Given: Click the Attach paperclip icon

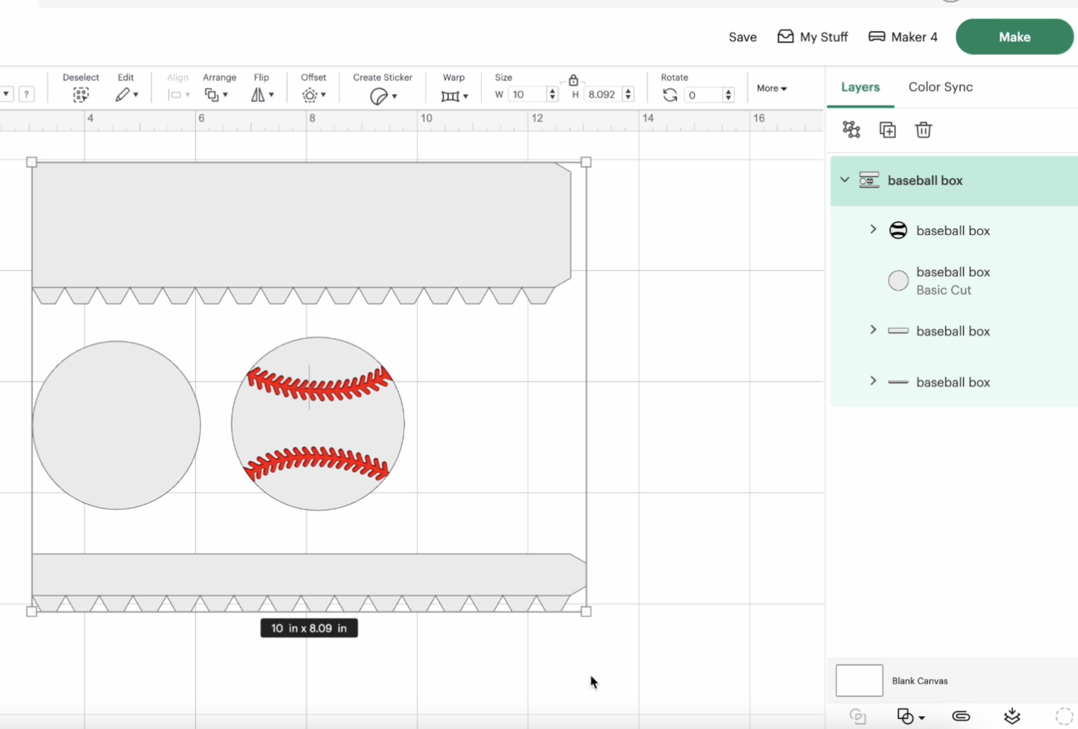Looking at the screenshot, I should [x=962, y=716].
